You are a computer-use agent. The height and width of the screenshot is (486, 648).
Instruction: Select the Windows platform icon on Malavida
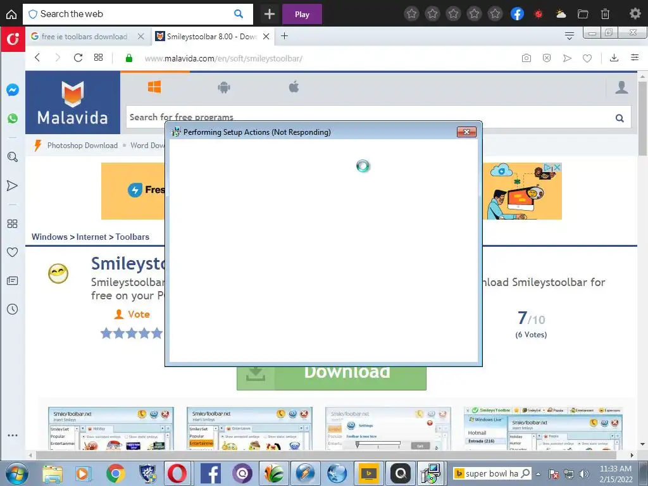click(154, 87)
